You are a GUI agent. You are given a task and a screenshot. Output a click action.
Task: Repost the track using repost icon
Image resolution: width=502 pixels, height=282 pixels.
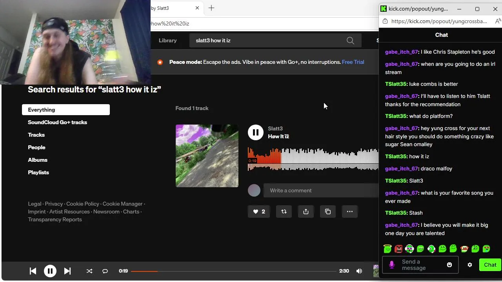(x=284, y=211)
